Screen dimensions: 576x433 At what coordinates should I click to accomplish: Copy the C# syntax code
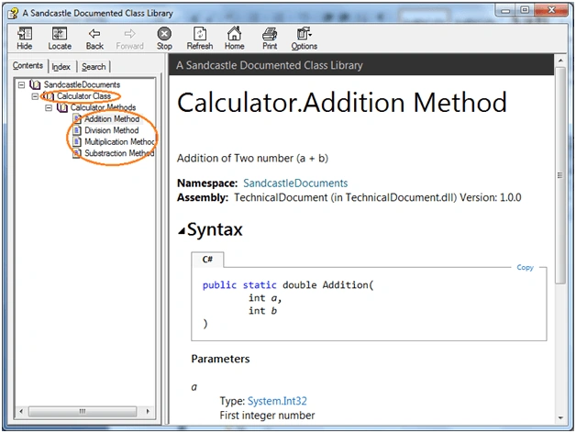pyautogui.click(x=525, y=267)
